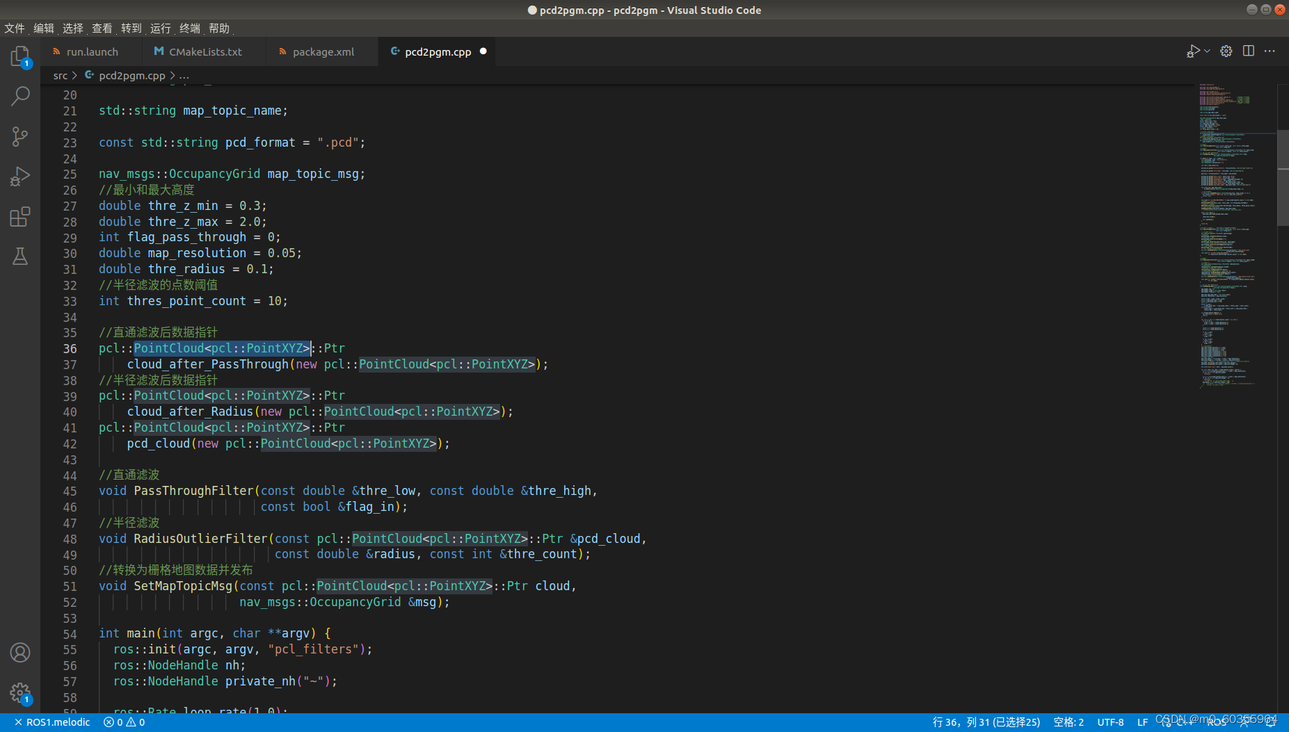Open the 选择 (Selection) menu

tap(73, 29)
